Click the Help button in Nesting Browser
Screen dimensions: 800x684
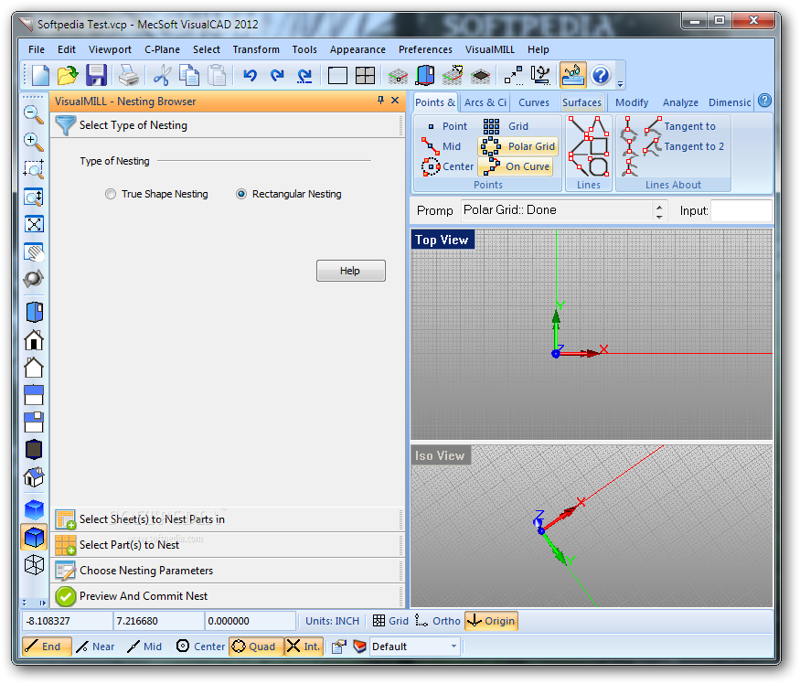tap(350, 271)
